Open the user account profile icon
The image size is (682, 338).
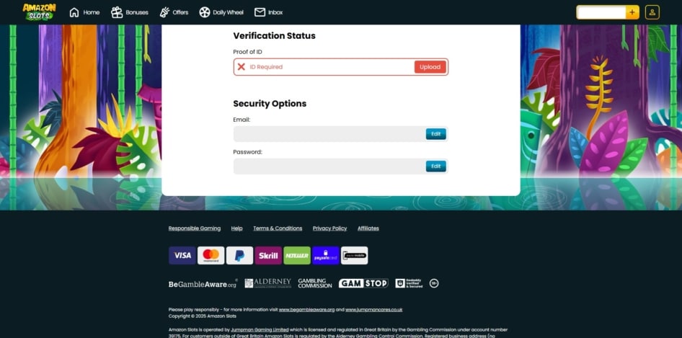click(652, 12)
